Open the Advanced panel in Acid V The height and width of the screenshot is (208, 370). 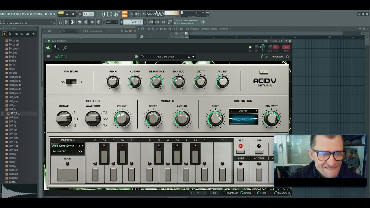click(x=277, y=57)
